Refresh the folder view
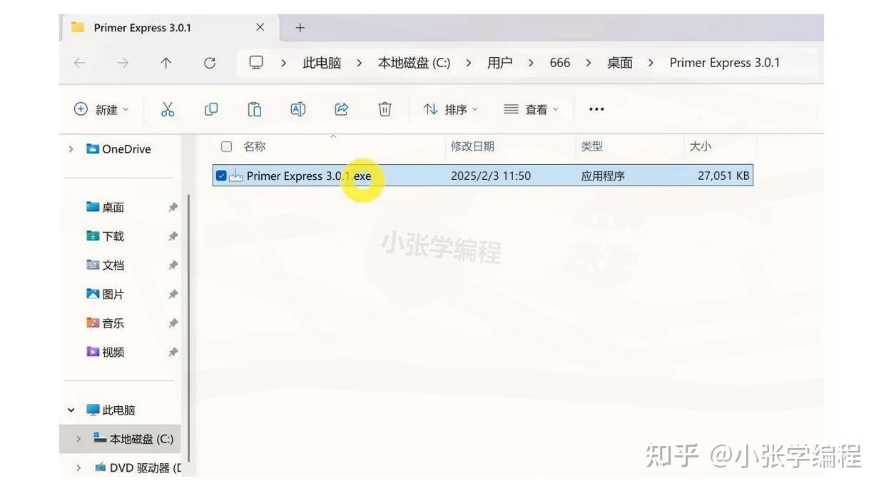Viewport: 884px width, 491px height. (210, 63)
